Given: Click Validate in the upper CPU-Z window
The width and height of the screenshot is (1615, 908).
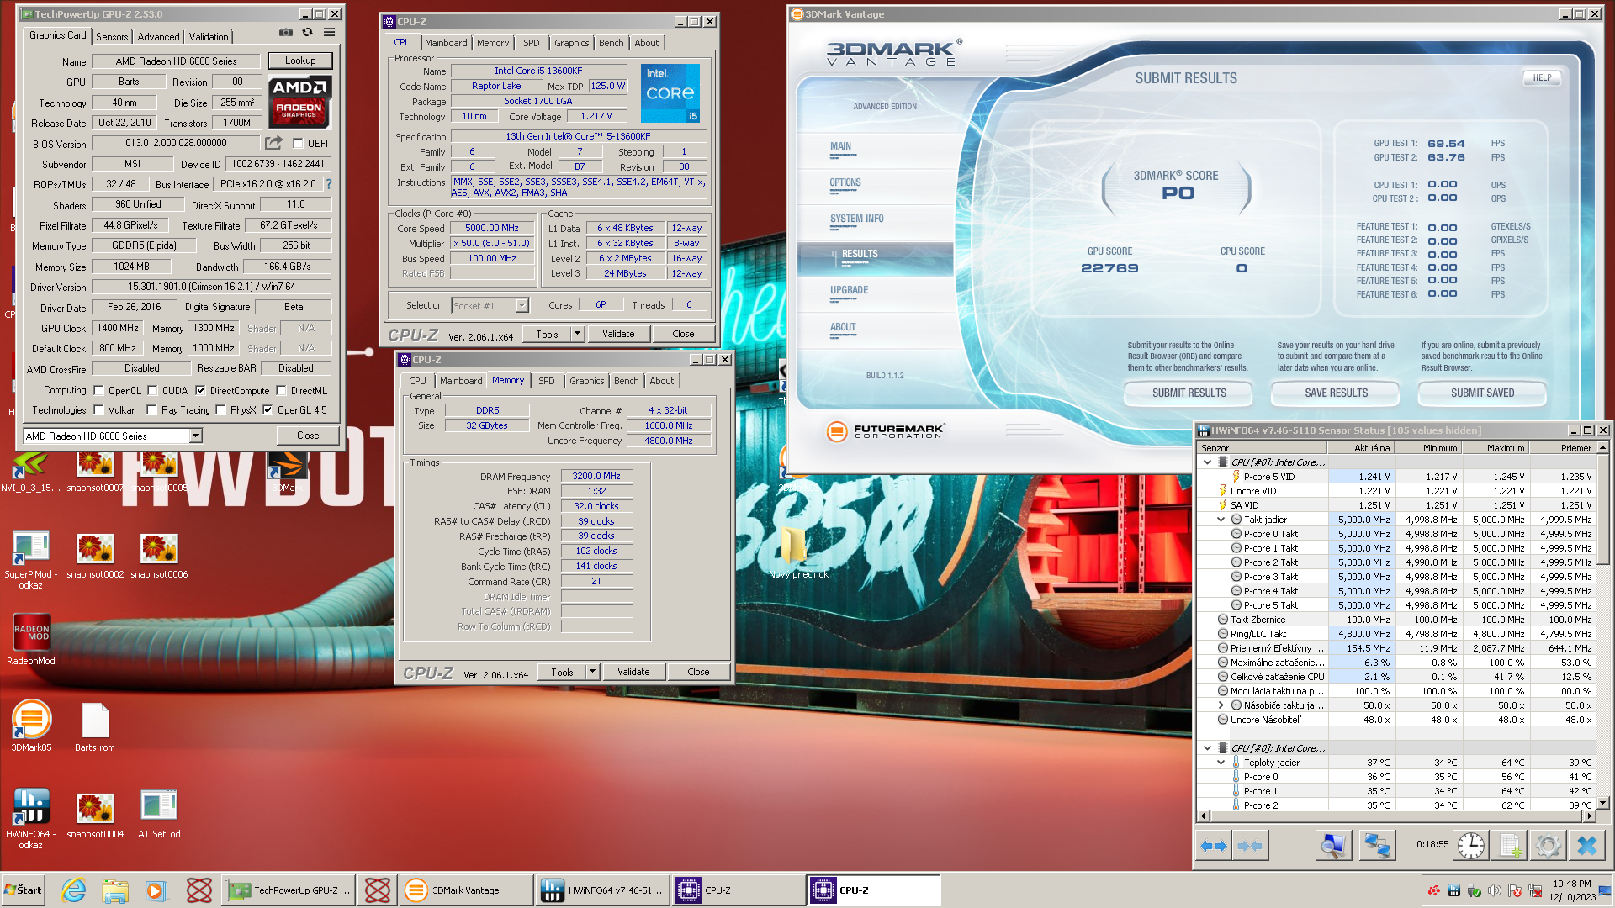Looking at the screenshot, I should pos(618,334).
